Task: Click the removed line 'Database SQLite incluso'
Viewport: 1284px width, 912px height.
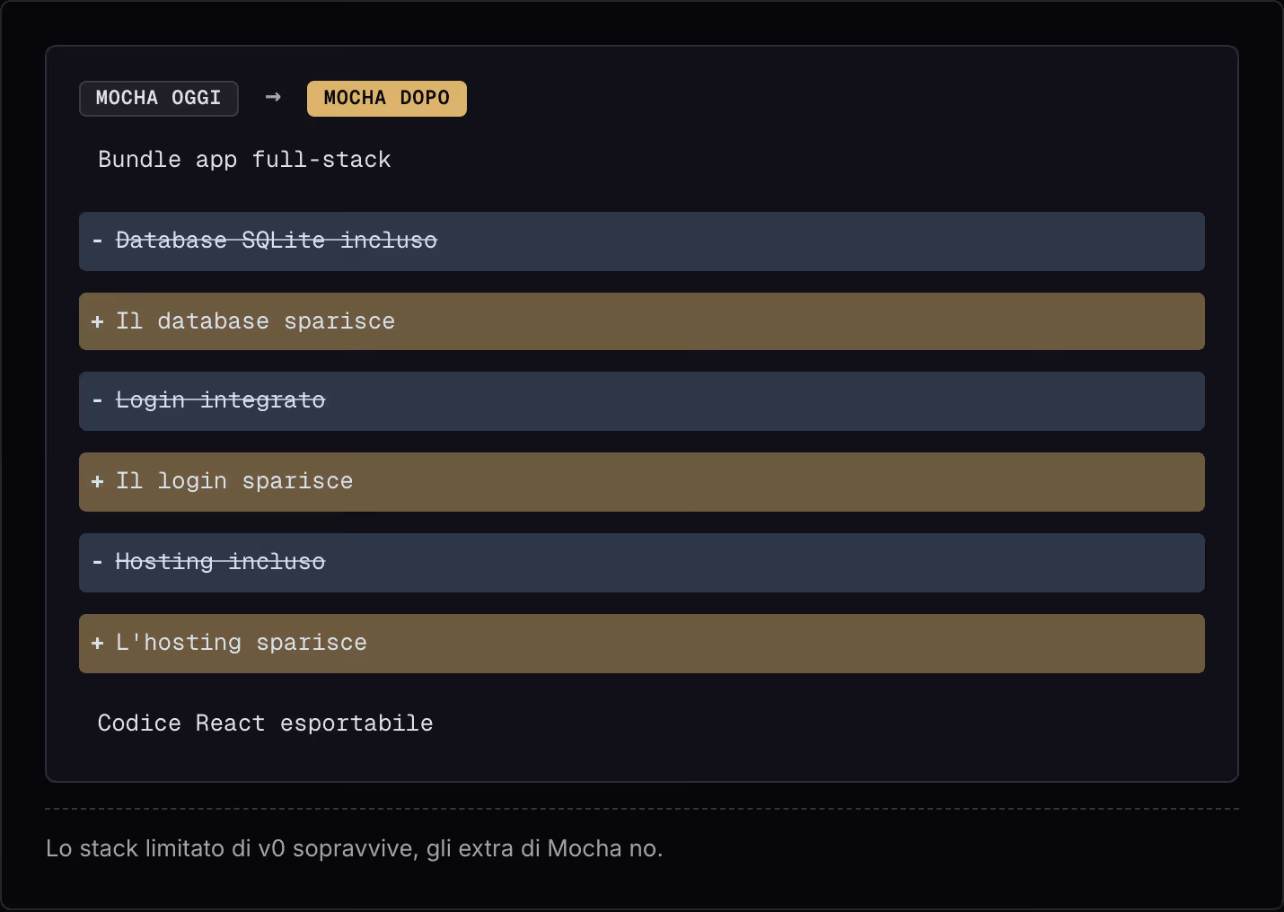Action: click(642, 241)
